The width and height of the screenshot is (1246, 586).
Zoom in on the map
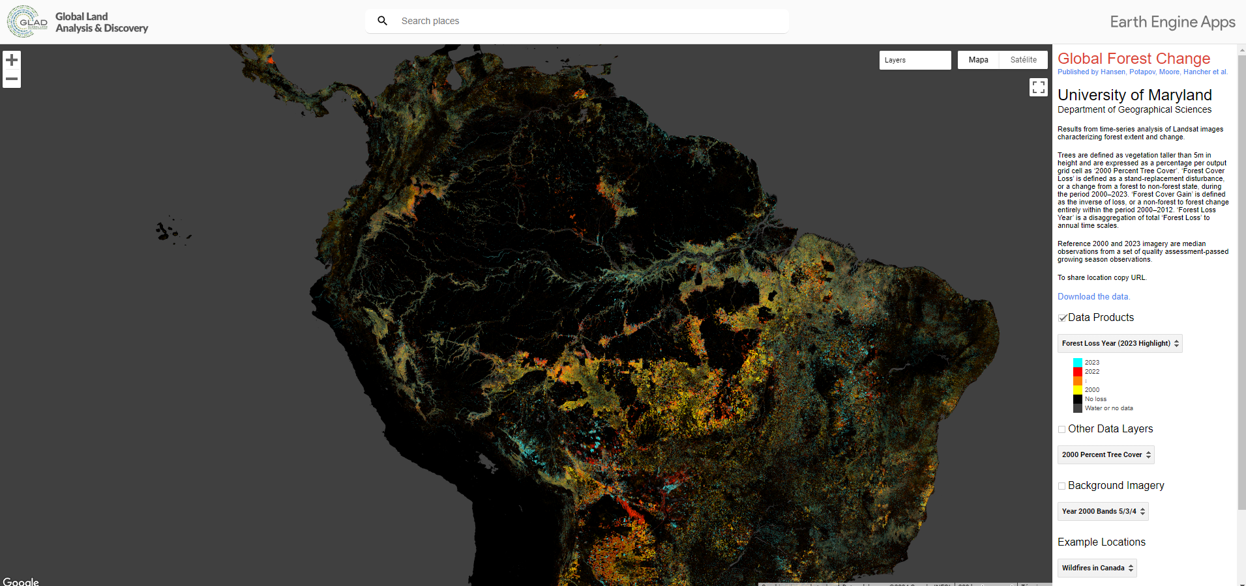coord(12,60)
